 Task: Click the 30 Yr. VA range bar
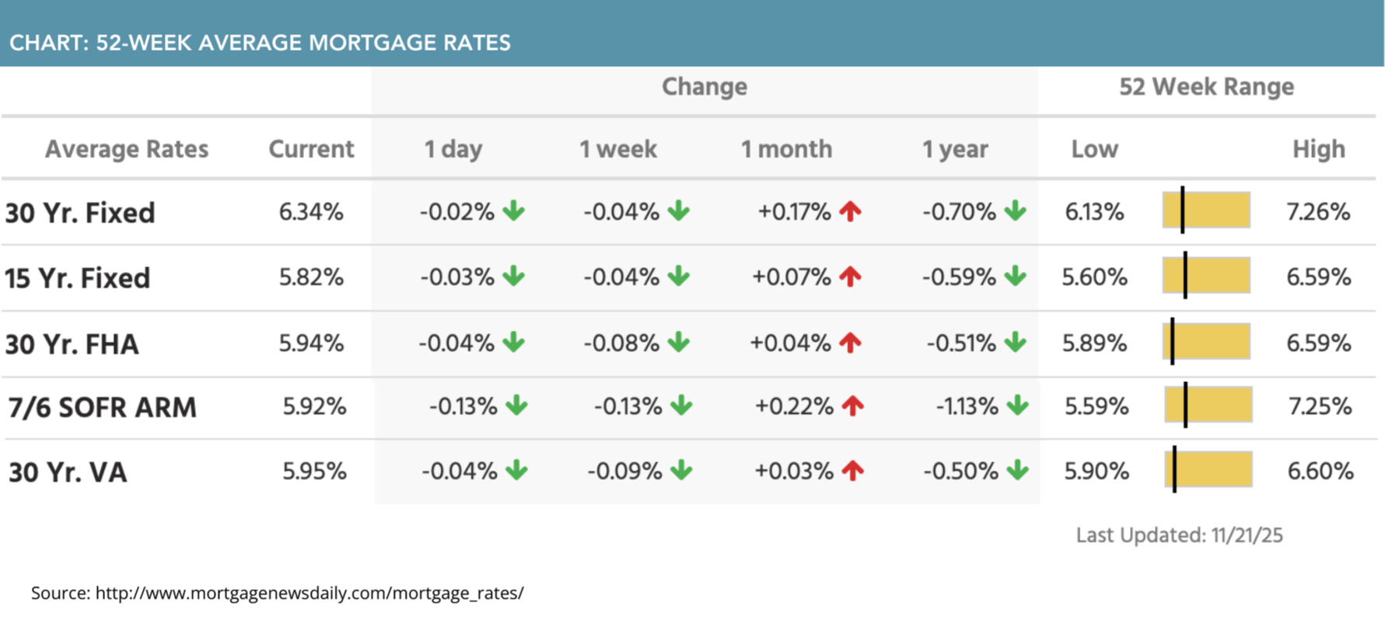(1208, 470)
